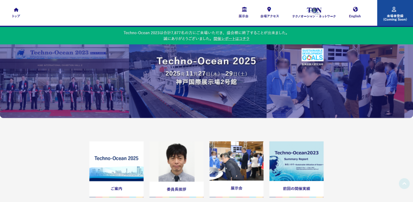Open the 前回の開催実績 card label
Image resolution: width=413 pixels, height=202 pixels.
296,189
